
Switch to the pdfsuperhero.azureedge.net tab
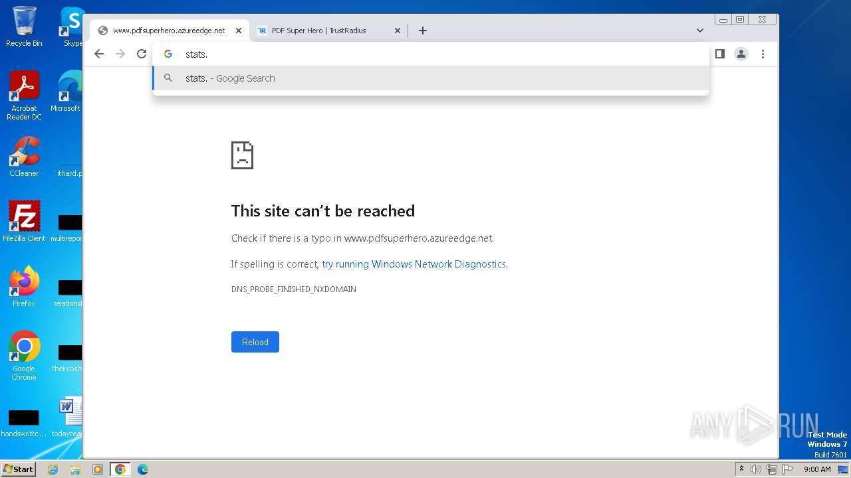click(169, 31)
